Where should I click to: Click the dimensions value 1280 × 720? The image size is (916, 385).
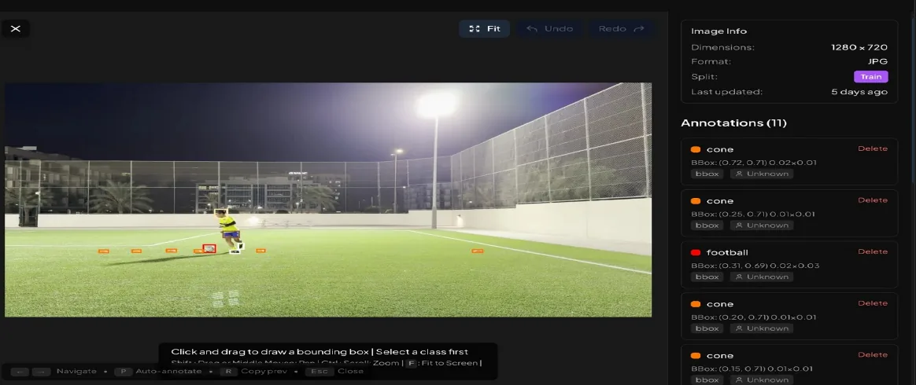pos(859,47)
